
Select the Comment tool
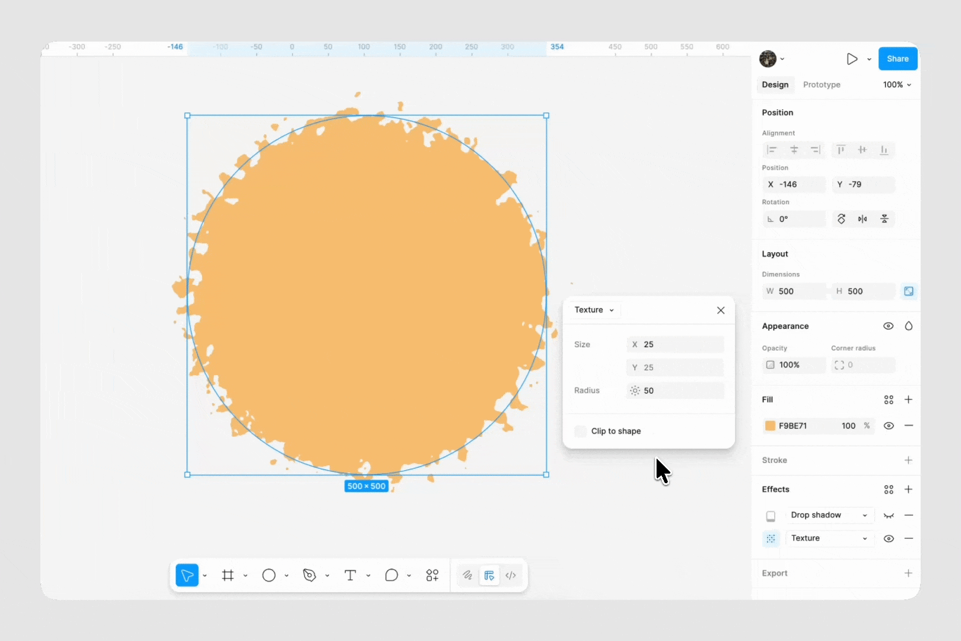point(391,575)
